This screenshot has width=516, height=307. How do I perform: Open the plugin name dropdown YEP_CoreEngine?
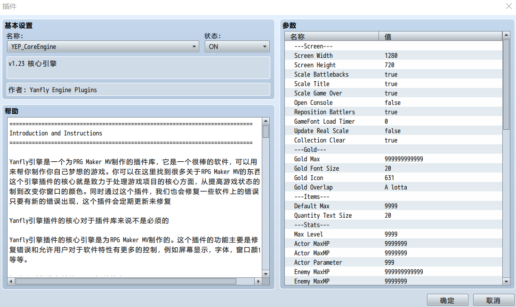(x=103, y=47)
